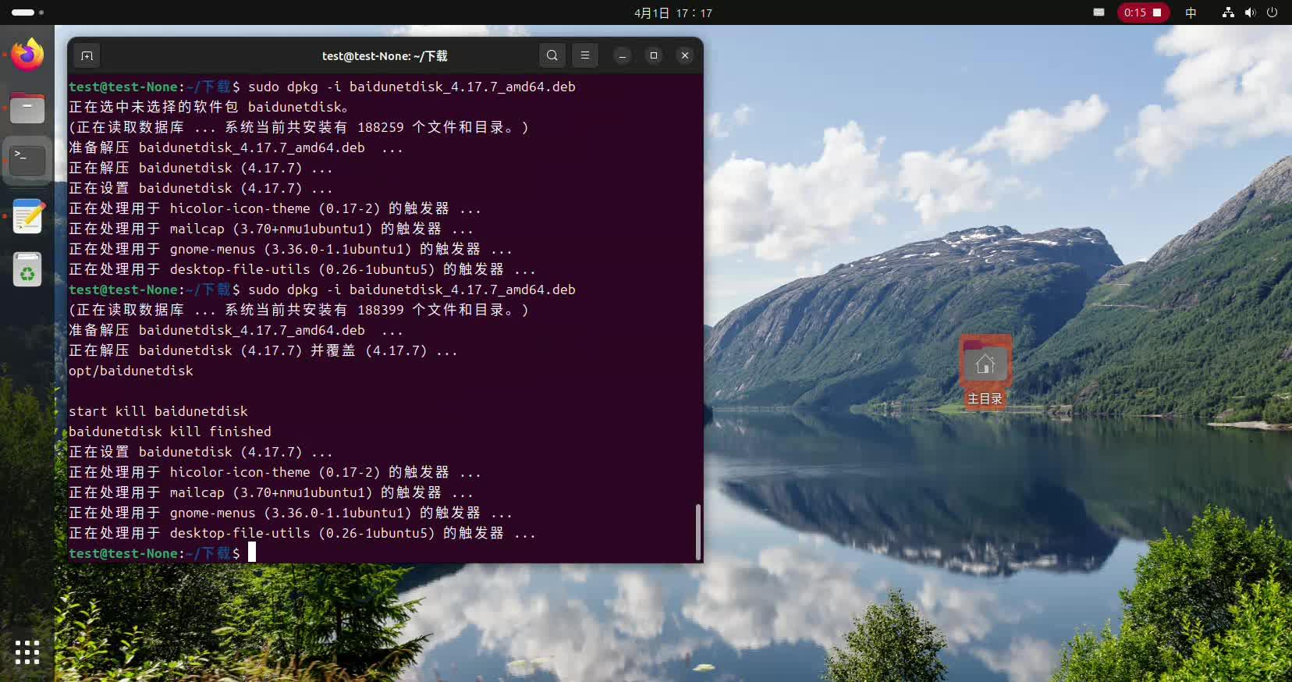Open the Trash from the dock

point(27,270)
